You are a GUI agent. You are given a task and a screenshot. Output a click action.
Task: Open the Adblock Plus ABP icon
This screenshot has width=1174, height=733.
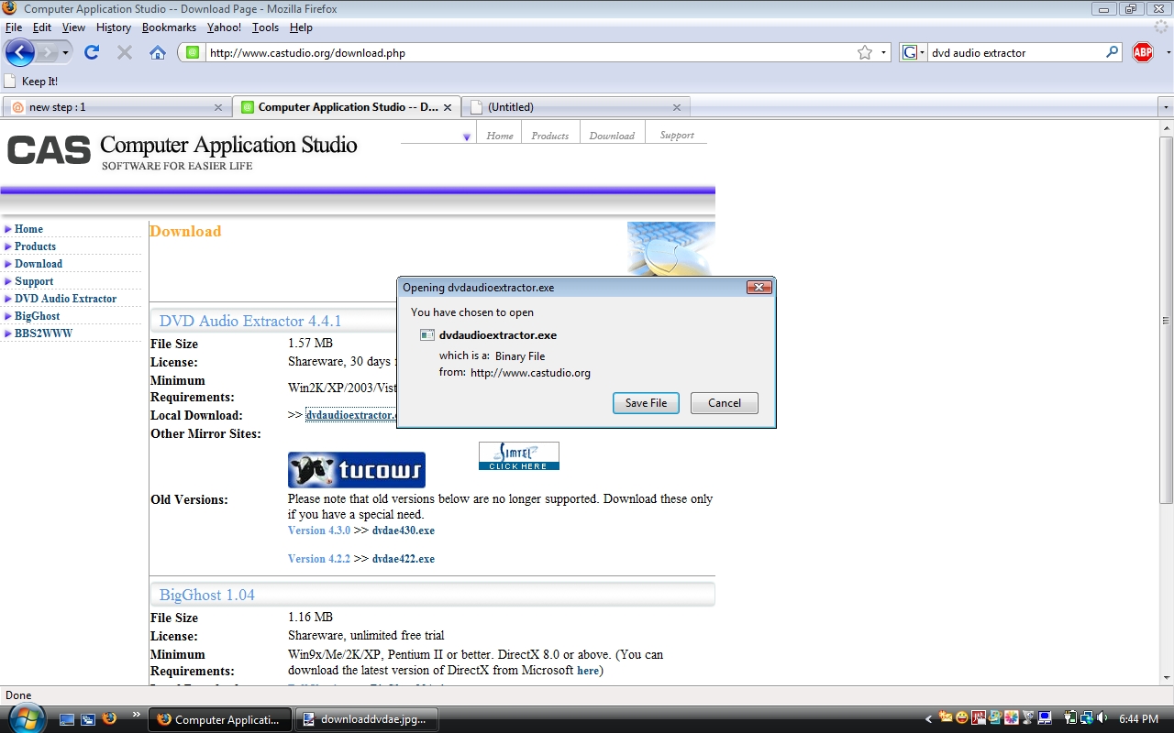[1143, 52]
